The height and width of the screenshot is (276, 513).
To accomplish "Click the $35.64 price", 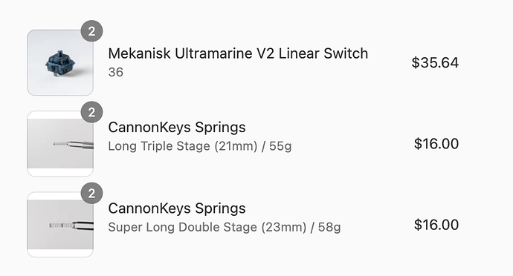I will [435, 63].
